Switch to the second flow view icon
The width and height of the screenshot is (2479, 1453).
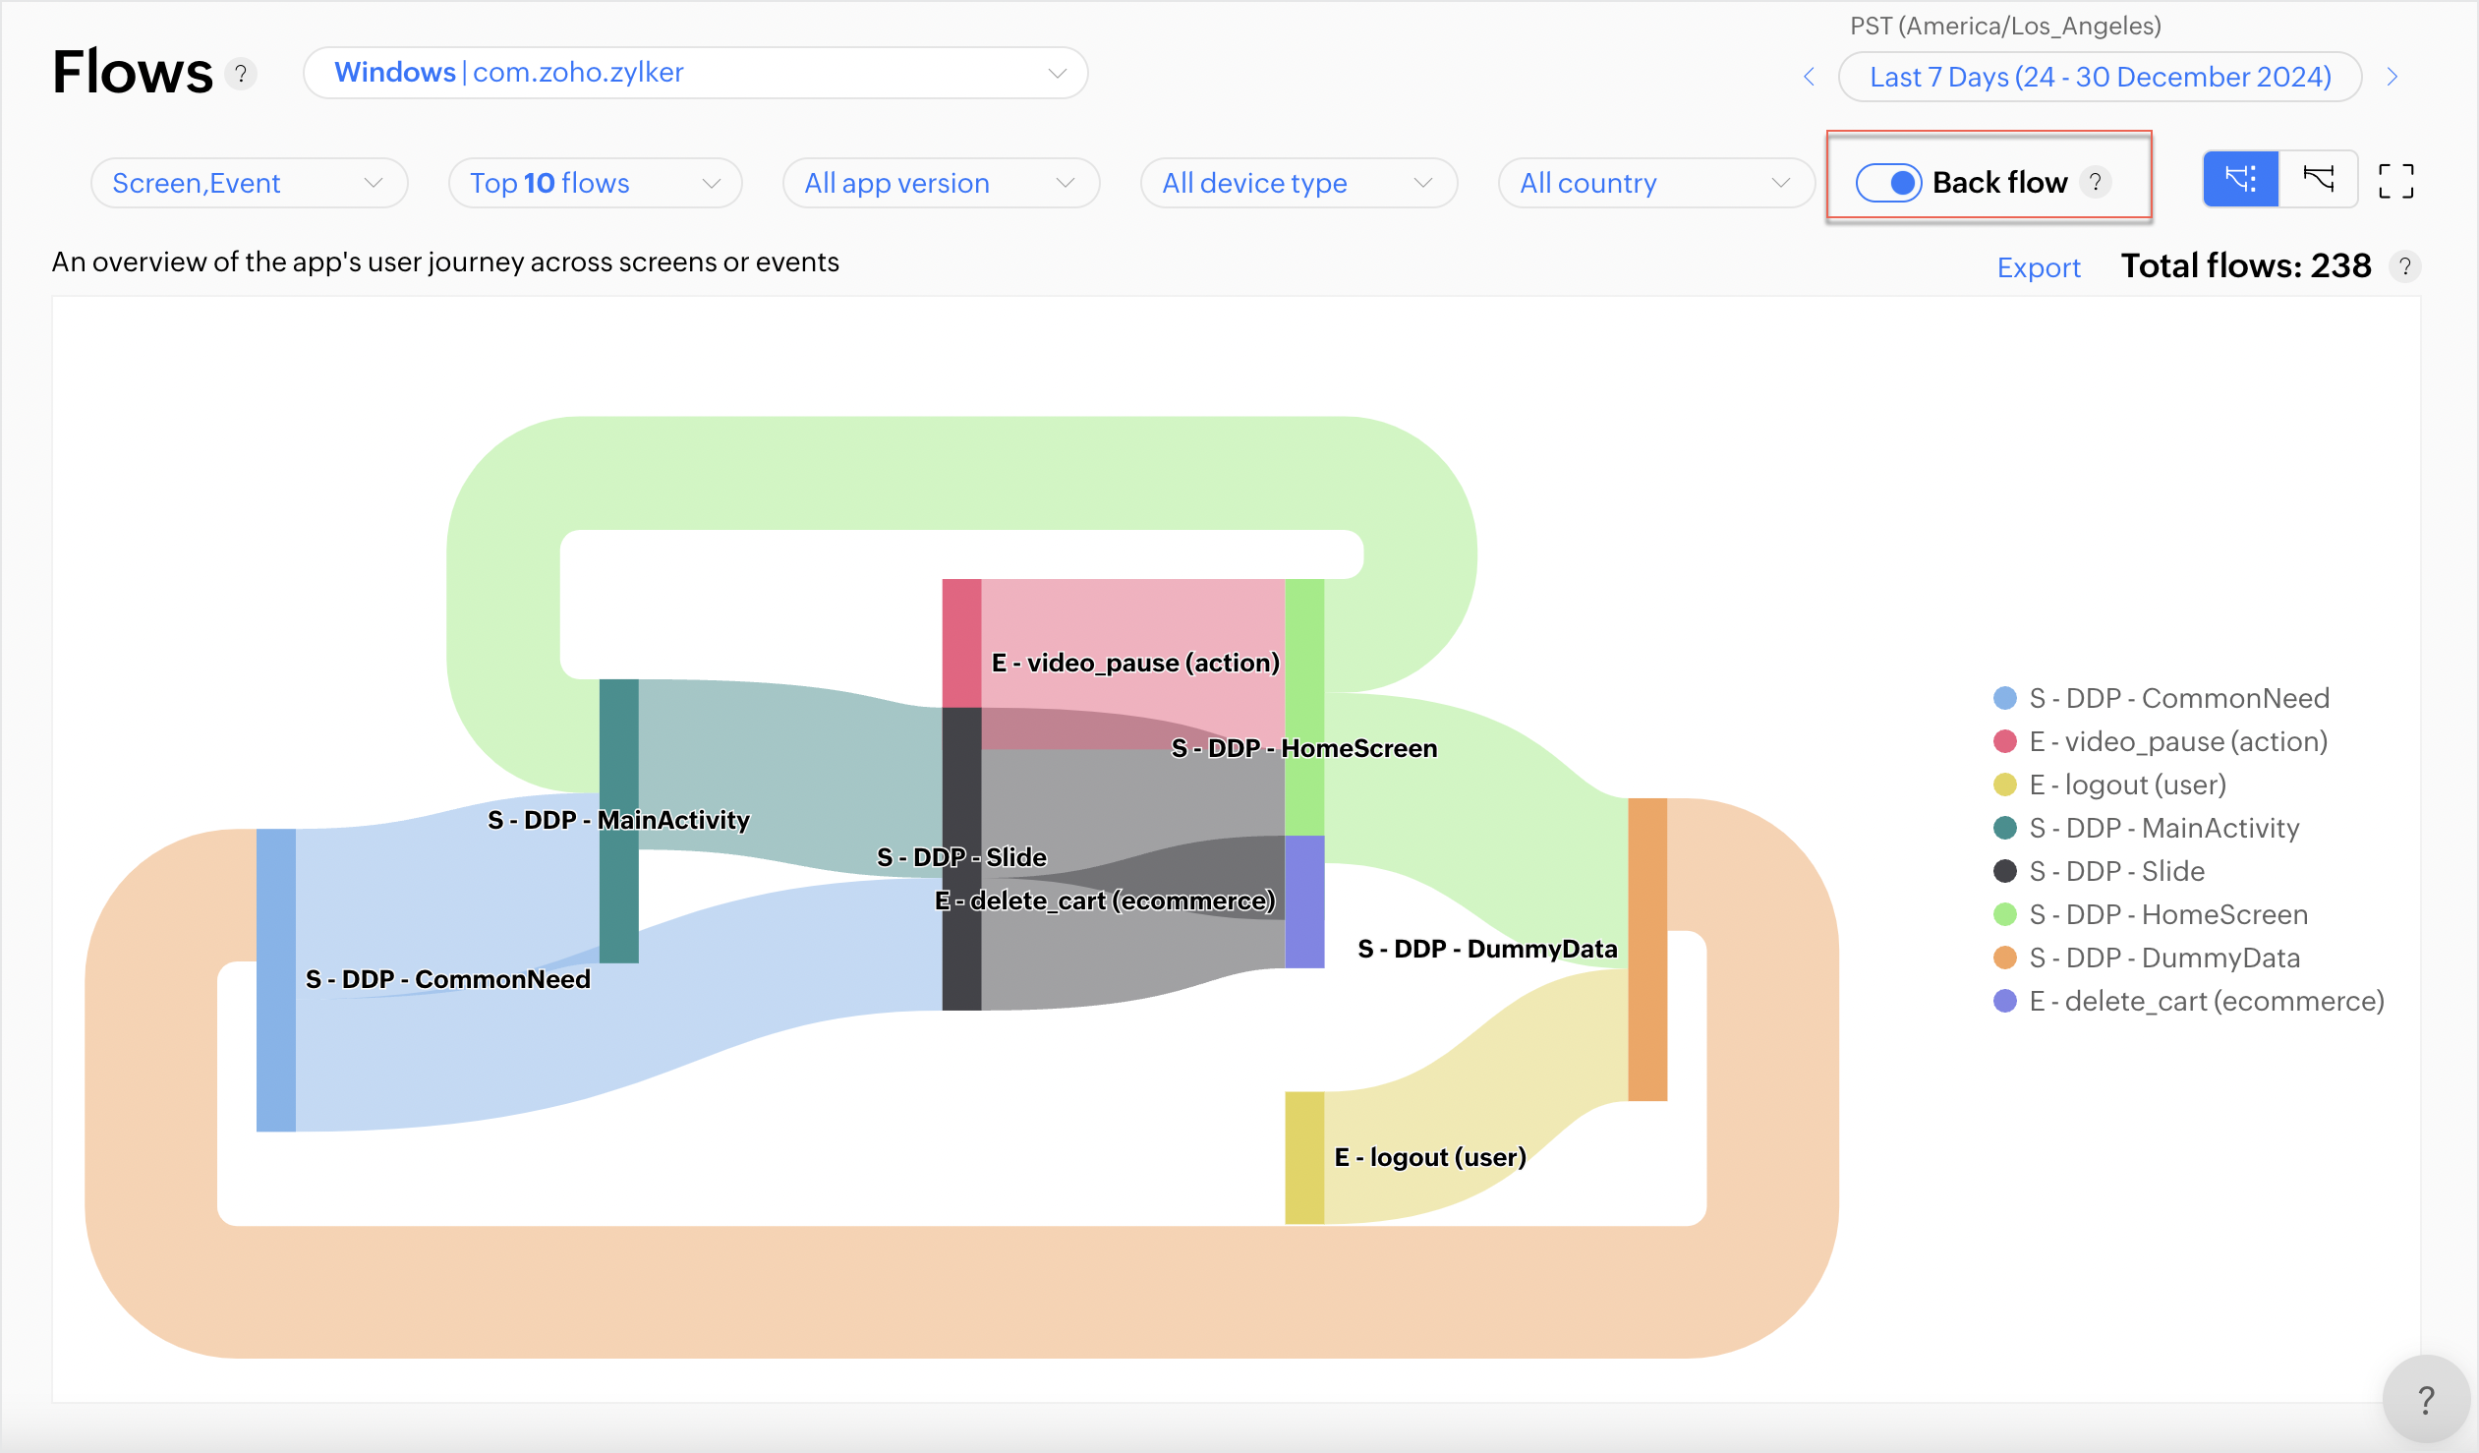pos(2318,180)
